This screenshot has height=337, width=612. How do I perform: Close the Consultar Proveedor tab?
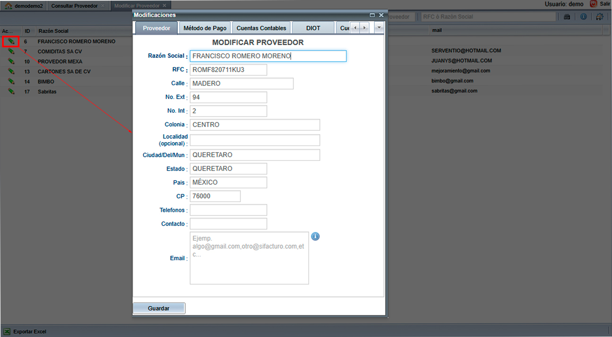click(x=103, y=6)
